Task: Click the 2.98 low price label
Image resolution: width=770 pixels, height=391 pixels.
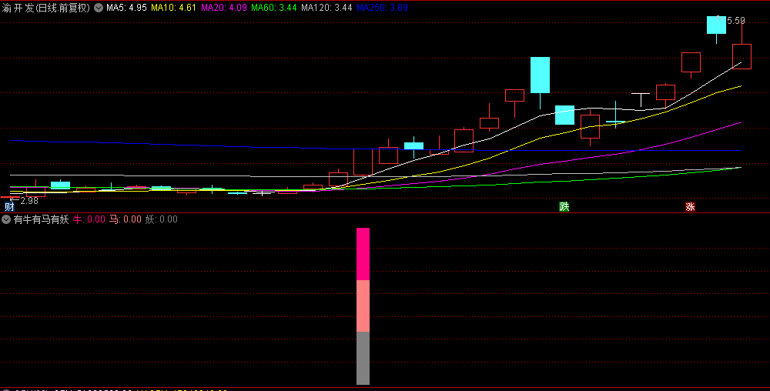Action: [x=29, y=201]
